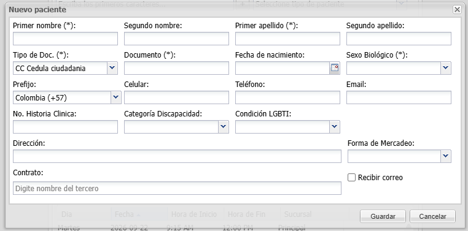Focus the Primer apellido input field
The height and width of the screenshot is (231, 468).
(x=287, y=39)
